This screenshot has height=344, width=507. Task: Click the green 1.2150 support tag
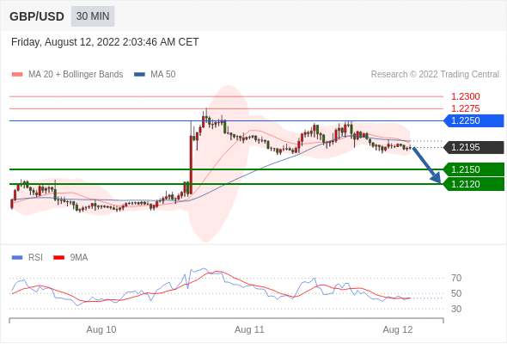pyautogui.click(x=473, y=169)
